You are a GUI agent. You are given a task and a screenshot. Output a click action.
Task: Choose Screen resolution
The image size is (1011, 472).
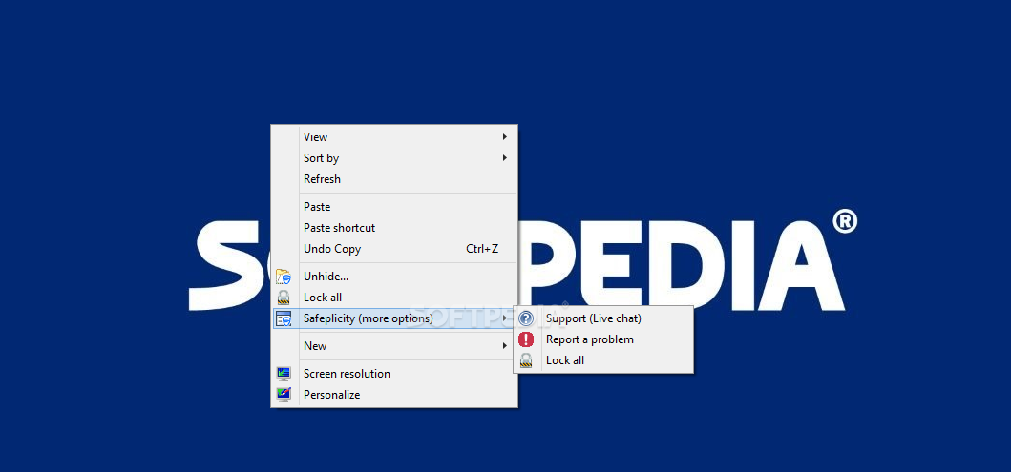coord(394,374)
